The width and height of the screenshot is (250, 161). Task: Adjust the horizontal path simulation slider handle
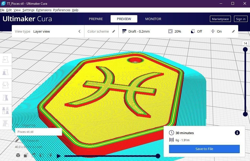158,156
